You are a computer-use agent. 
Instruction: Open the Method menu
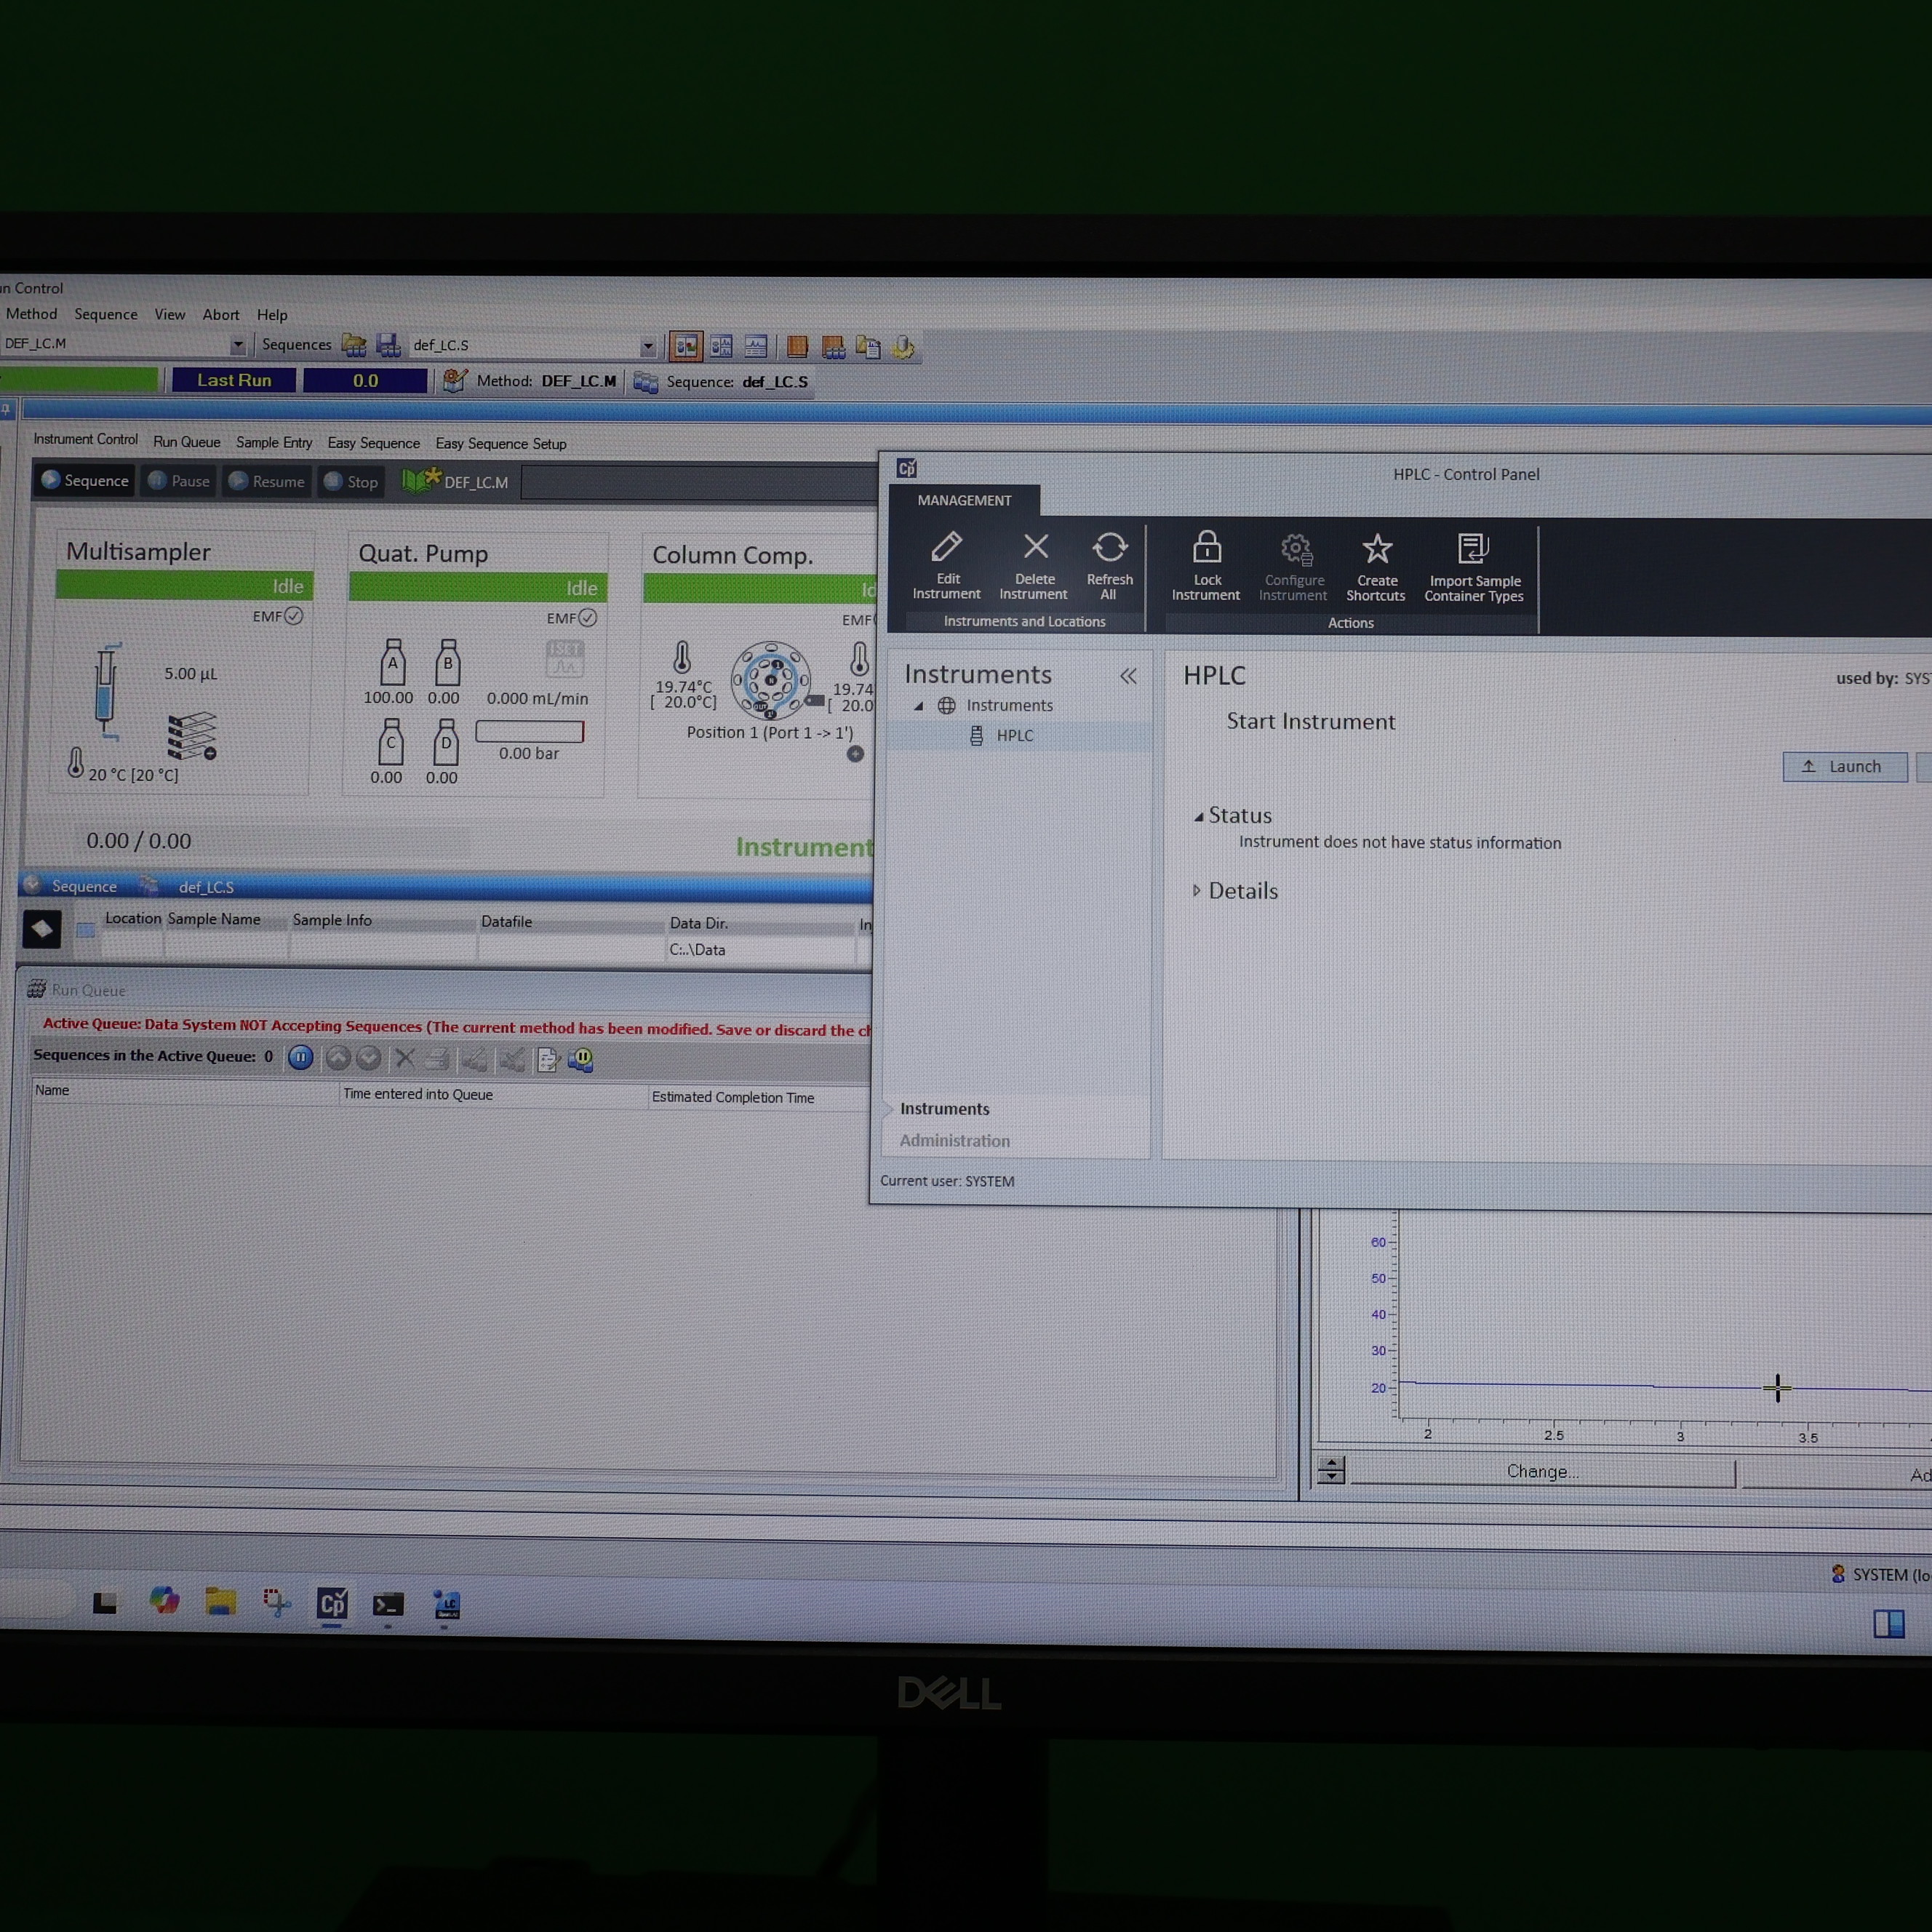(31, 314)
